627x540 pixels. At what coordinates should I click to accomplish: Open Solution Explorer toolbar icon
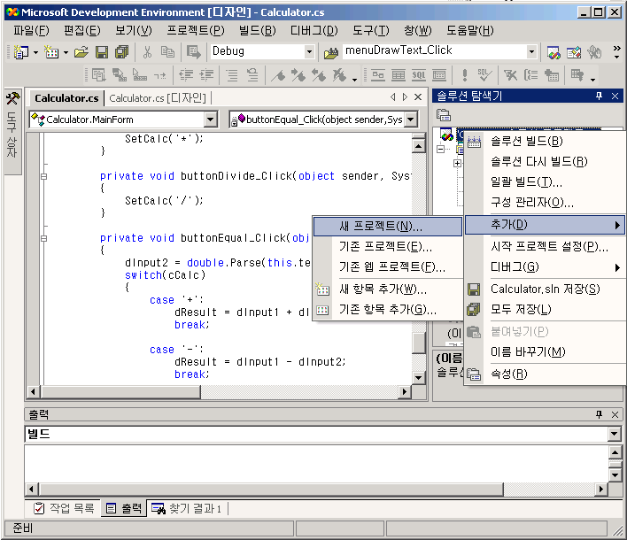click(553, 52)
